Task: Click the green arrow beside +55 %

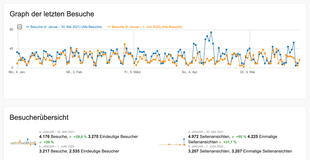Action: 233,137
